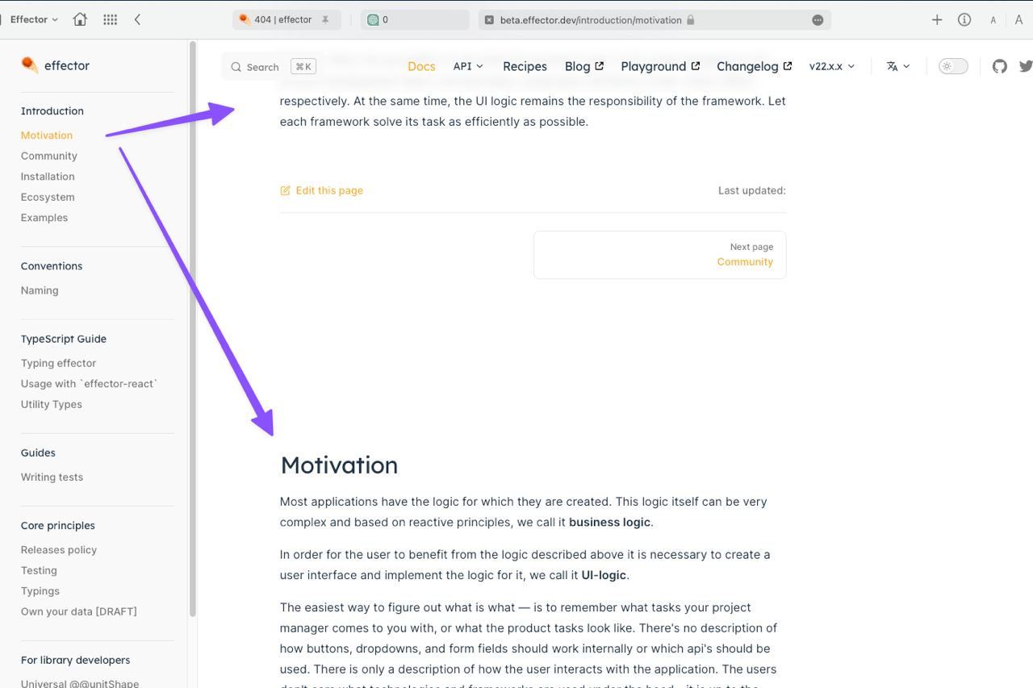Click the back chevron in the top bar
Viewport: 1033px width, 688px height.
tap(137, 19)
